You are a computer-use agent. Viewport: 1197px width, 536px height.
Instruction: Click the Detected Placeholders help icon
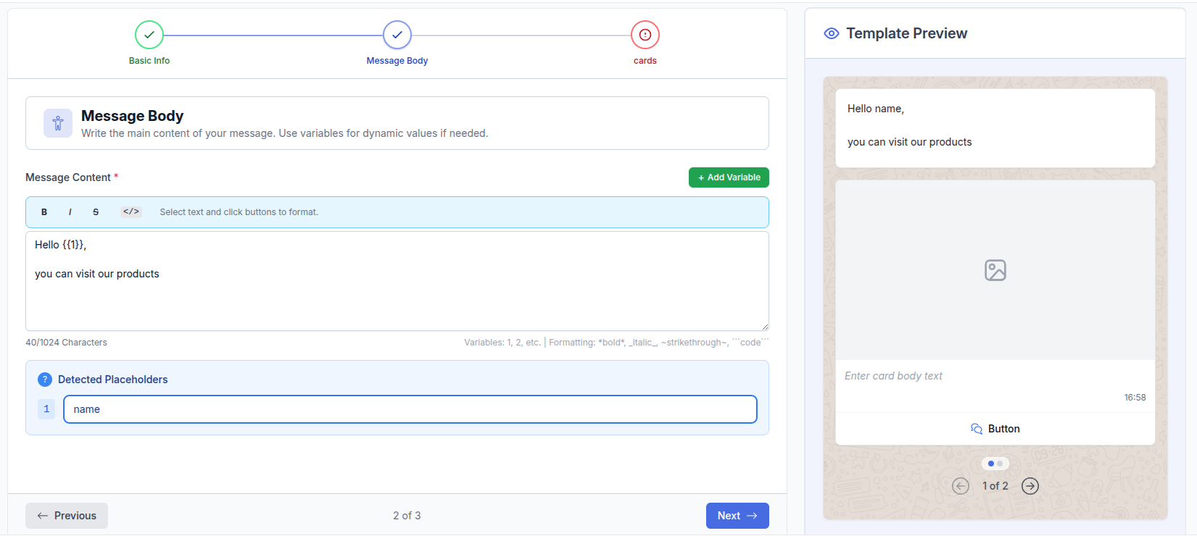(x=45, y=380)
